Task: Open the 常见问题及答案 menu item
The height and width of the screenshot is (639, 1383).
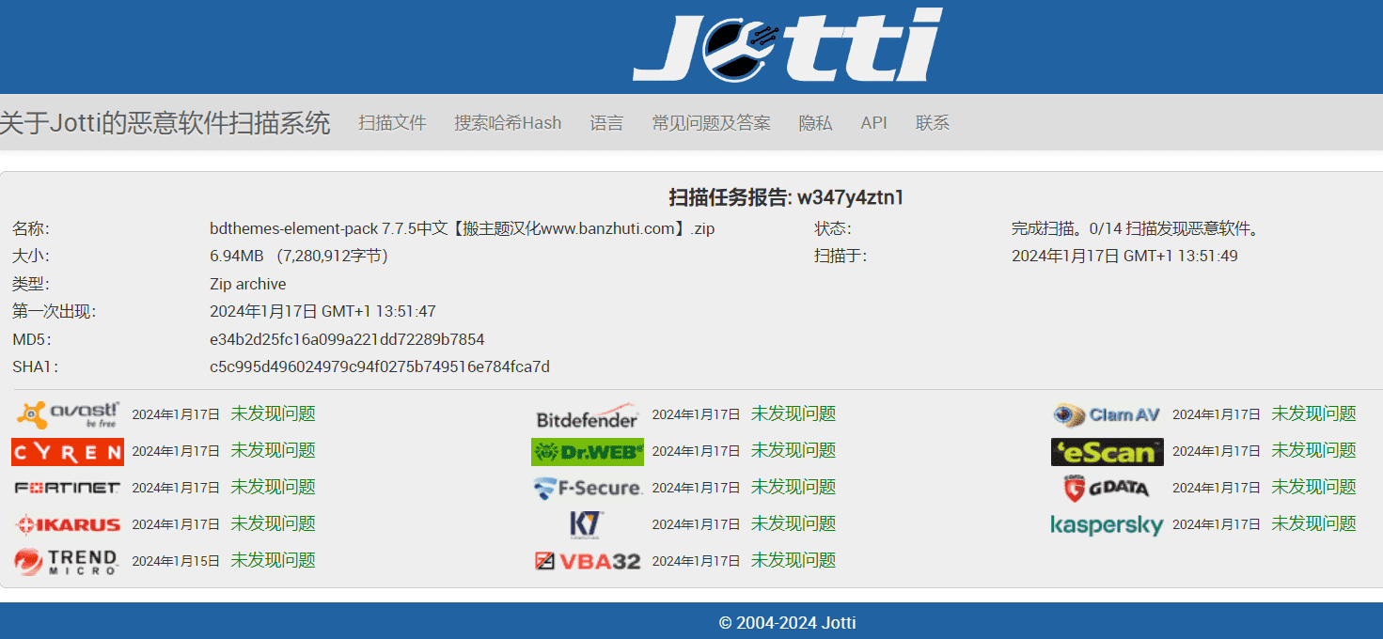Action: [711, 123]
